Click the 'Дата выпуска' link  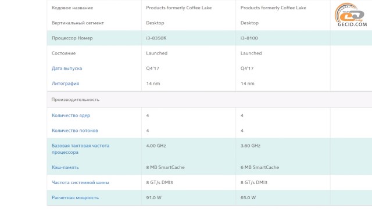[x=67, y=69]
